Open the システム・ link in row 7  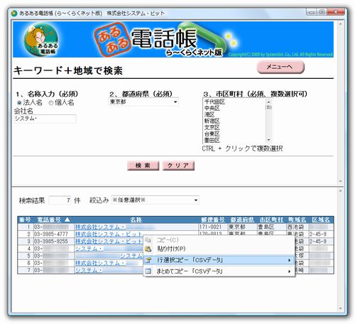[89, 270]
